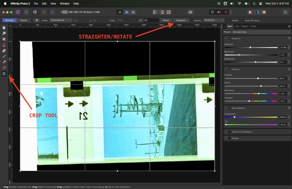Toggle the Darken checkbox
The image size is (292, 189).
coord(230,20)
